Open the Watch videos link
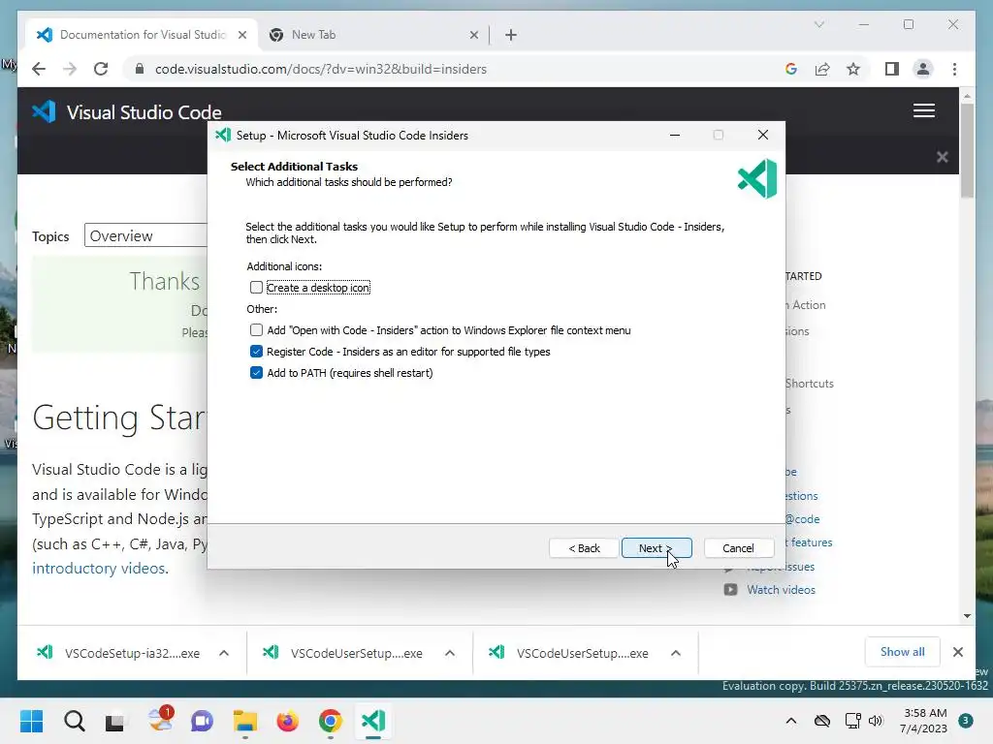Image resolution: width=993 pixels, height=744 pixels. click(781, 590)
